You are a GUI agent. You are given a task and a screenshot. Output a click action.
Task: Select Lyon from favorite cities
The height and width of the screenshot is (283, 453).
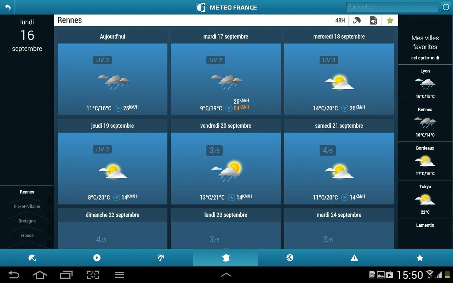(425, 84)
